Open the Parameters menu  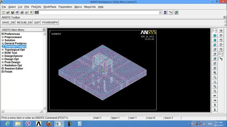click(x=65, y=7)
